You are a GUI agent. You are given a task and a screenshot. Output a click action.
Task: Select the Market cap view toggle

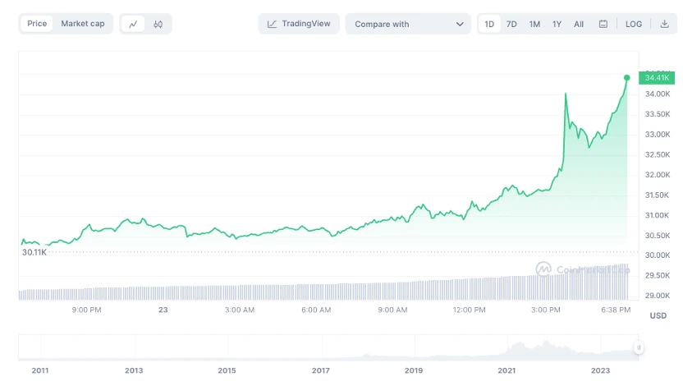83,24
